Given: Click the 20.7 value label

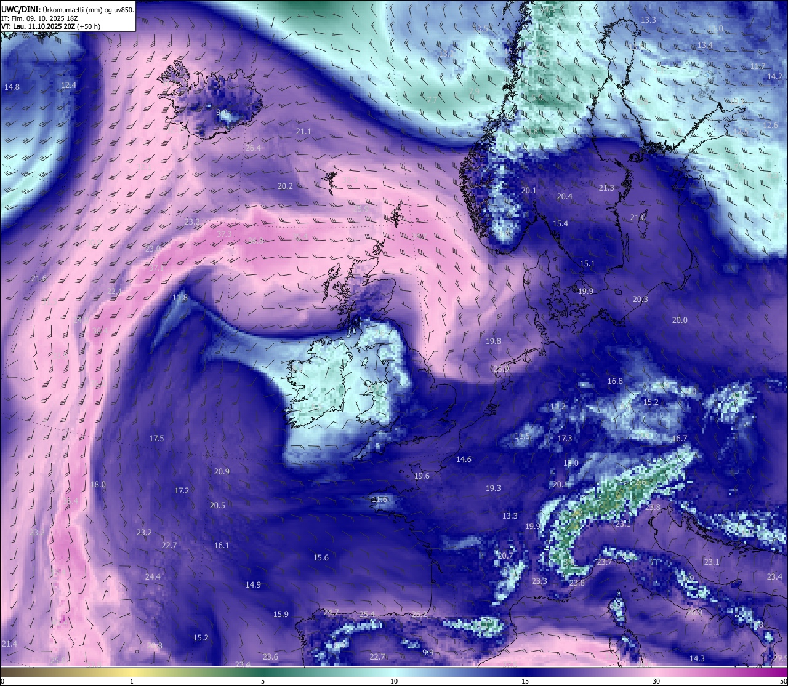Looking at the screenshot, I should [x=505, y=556].
